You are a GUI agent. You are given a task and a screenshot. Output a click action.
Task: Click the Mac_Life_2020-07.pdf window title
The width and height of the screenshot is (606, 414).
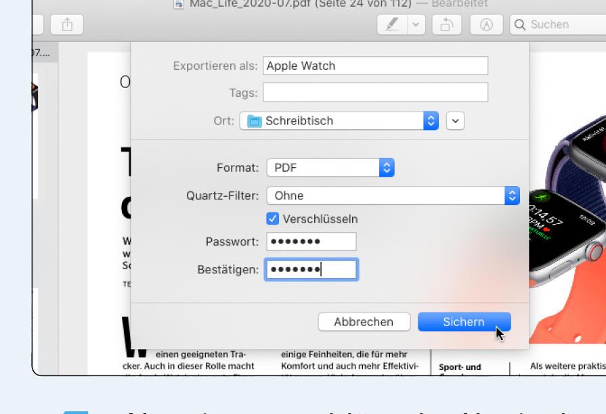point(301,4)
